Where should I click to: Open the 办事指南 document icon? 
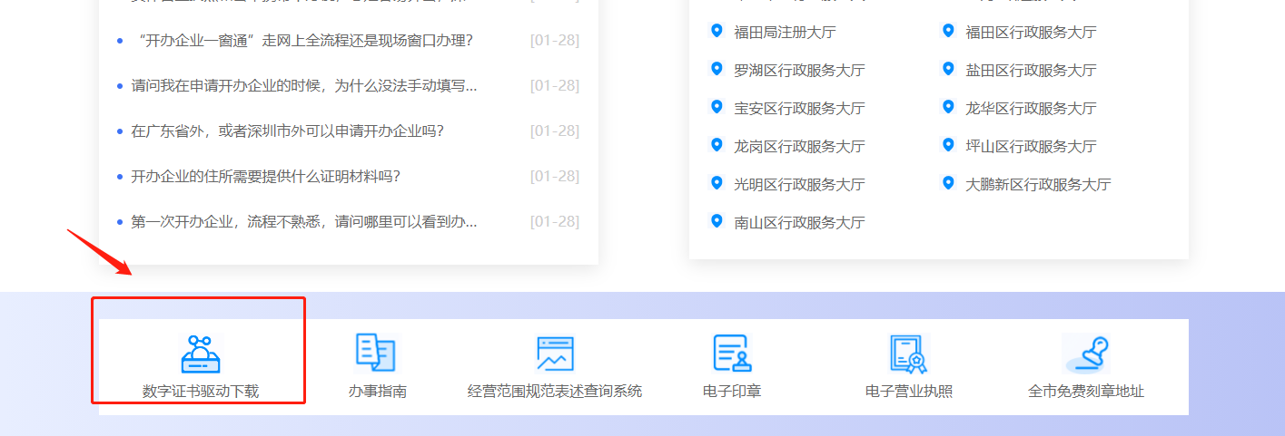tap(376, 353)
